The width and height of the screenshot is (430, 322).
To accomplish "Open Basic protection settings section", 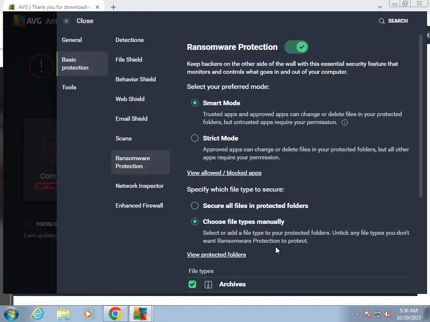I will pos(82,64).
